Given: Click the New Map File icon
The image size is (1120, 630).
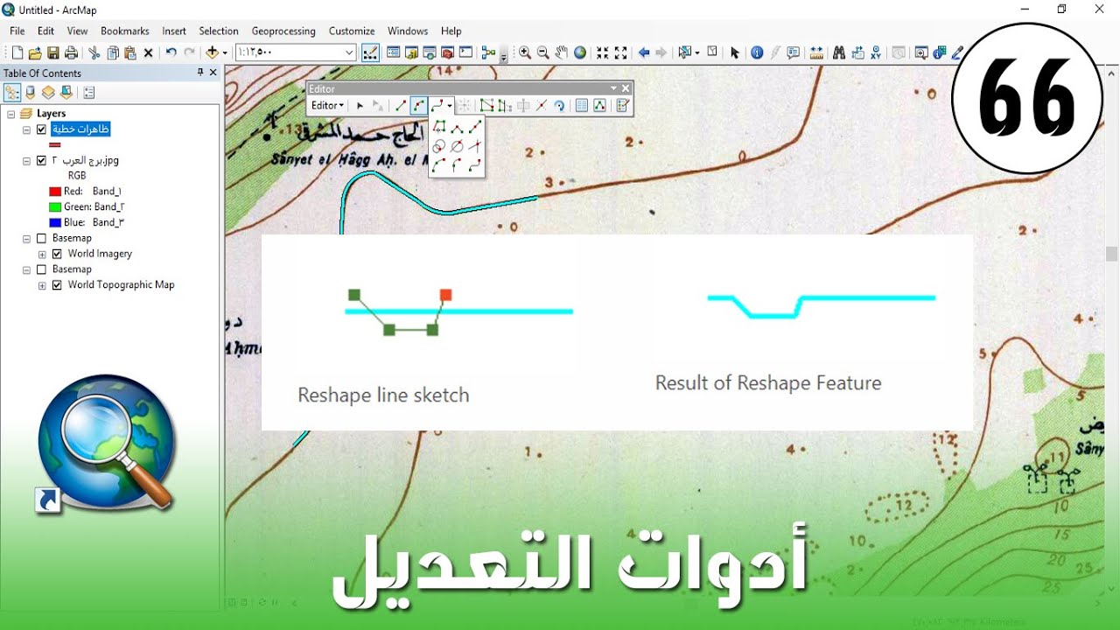Looking at the screenshot, I should (17, 52).
